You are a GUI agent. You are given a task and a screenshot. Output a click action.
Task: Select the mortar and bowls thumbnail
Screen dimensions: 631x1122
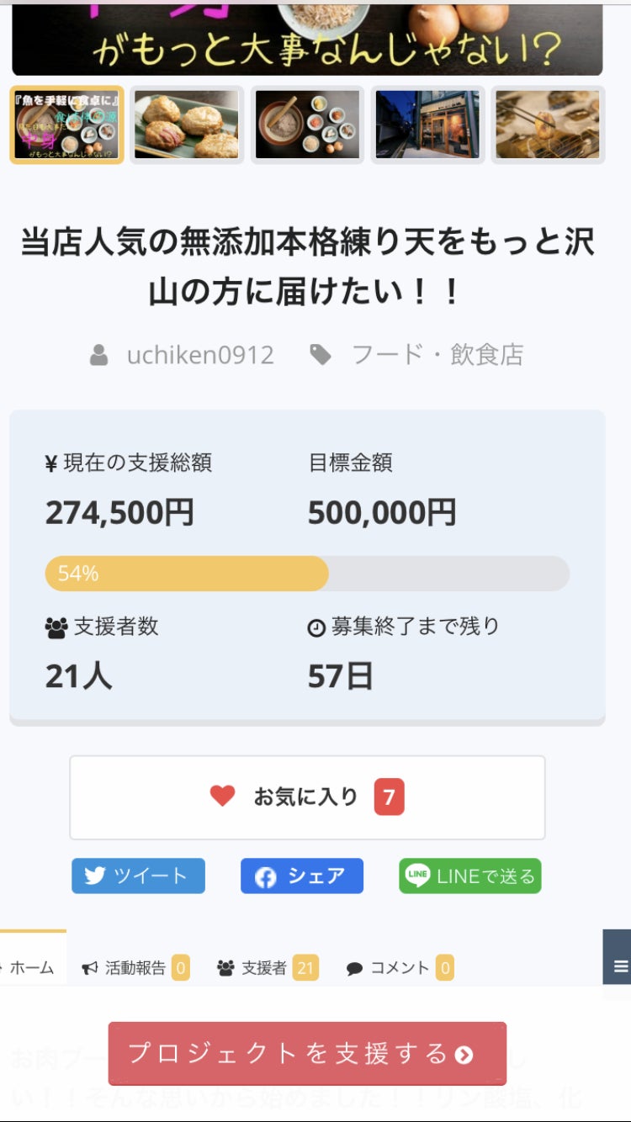[307, 124]
